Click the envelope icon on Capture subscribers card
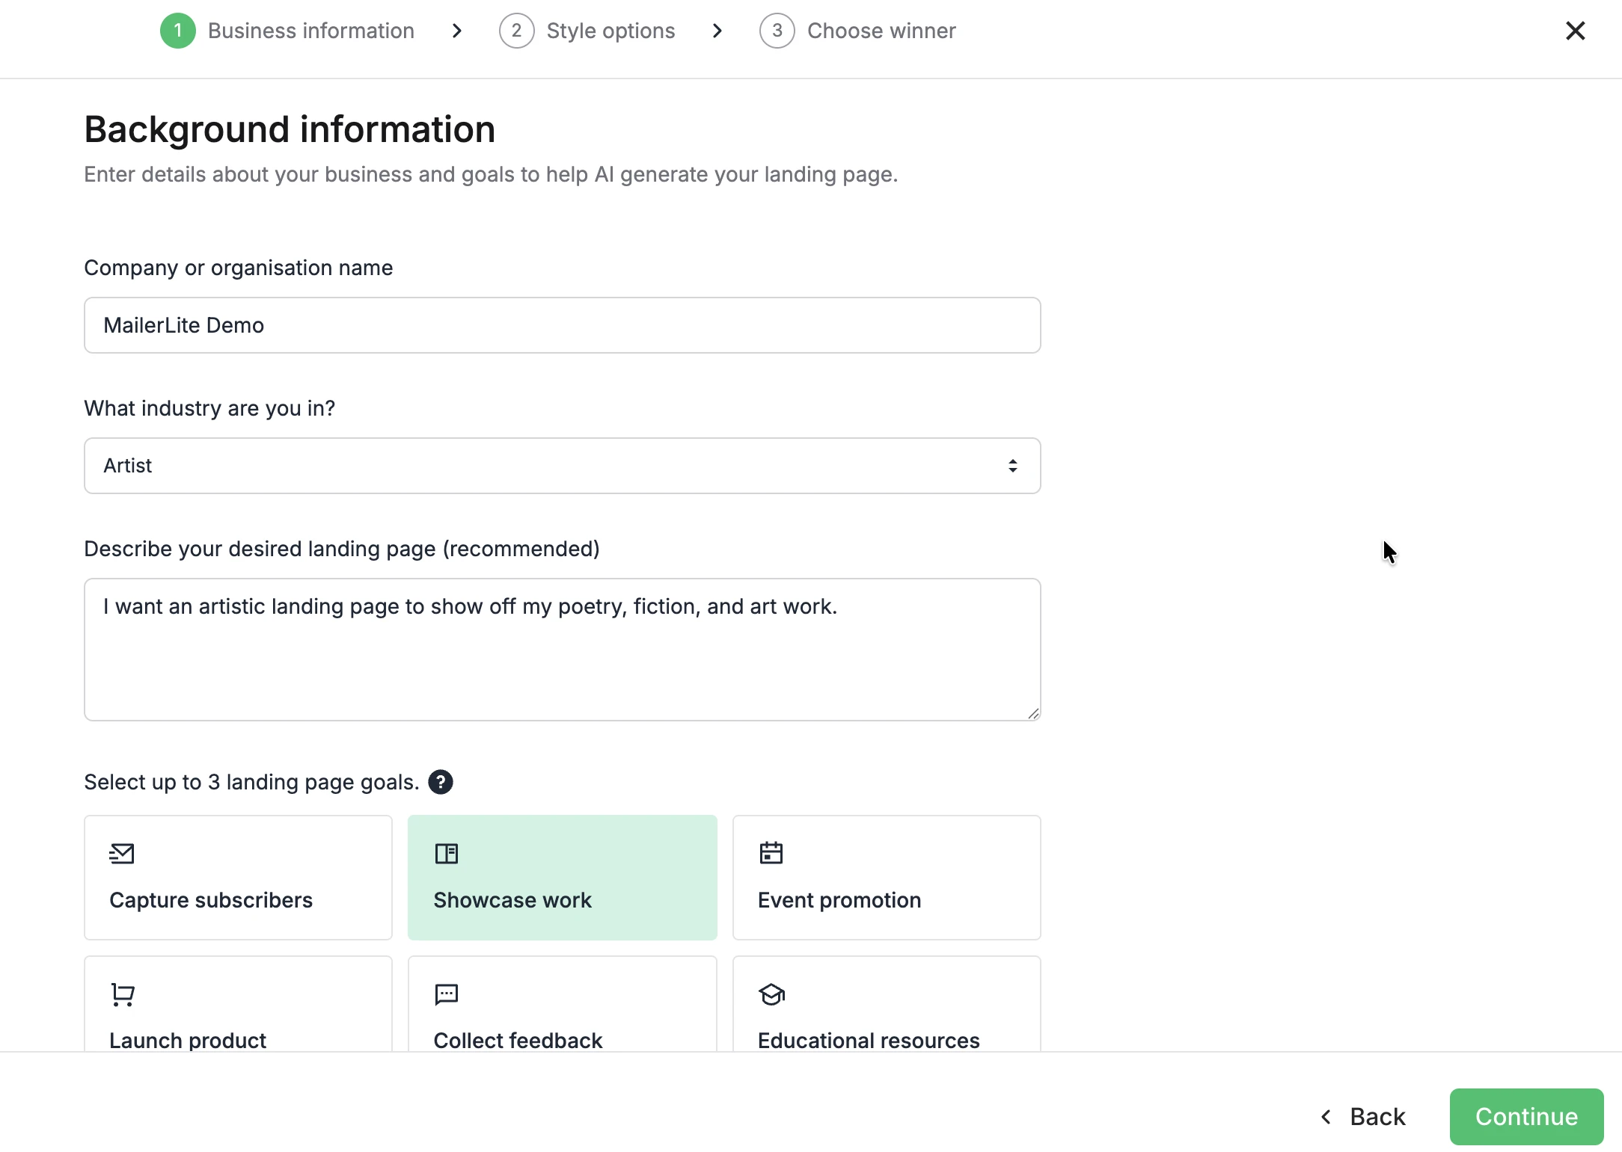Screen dimensions: 1622x1152 point(122,854)
